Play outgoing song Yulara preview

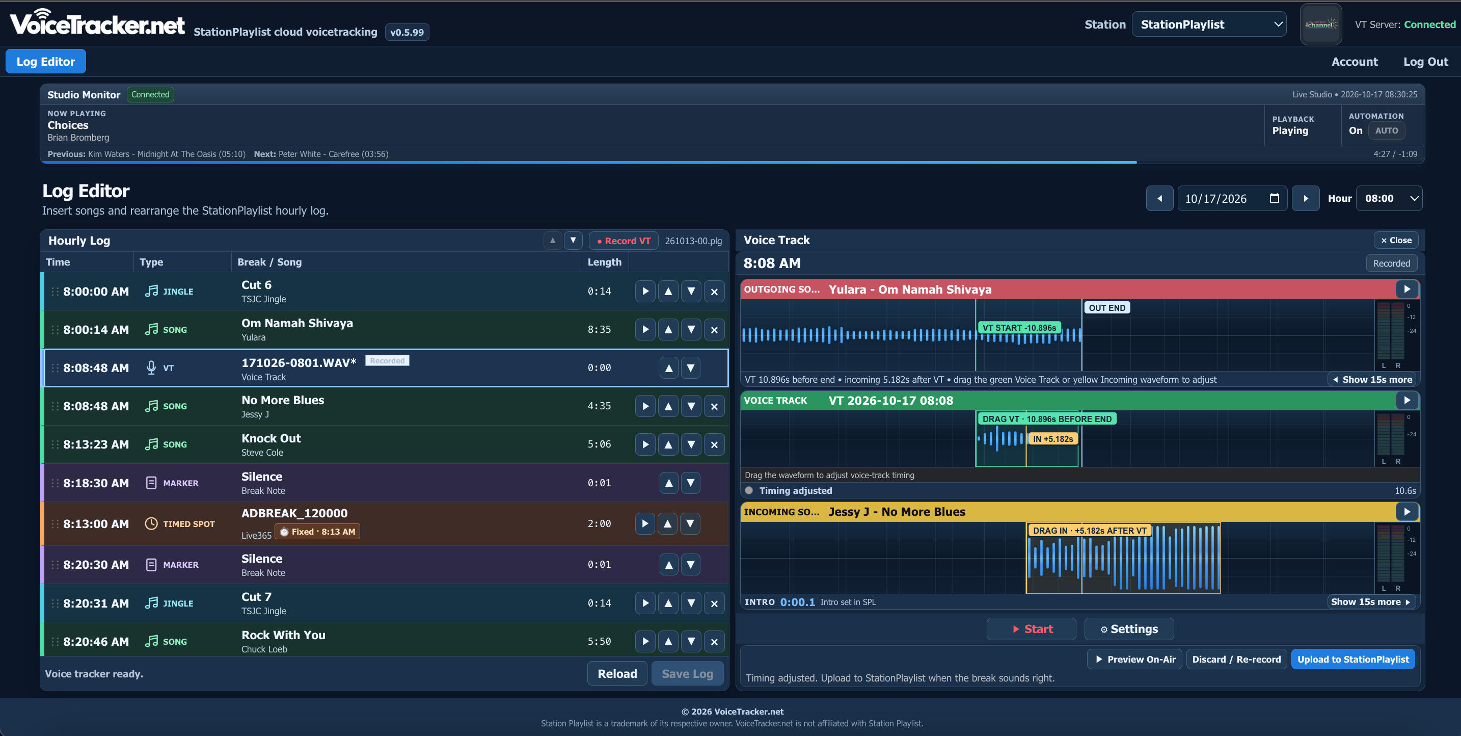point(1406,289)
